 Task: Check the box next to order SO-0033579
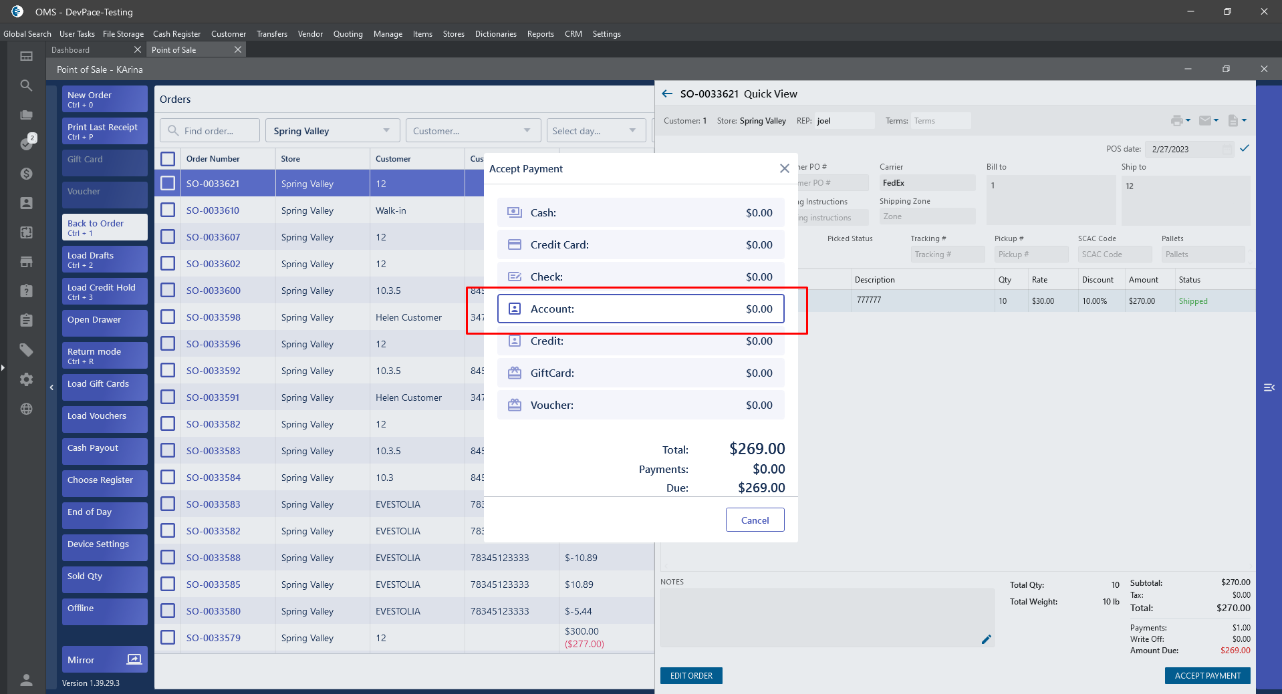(168, 638)
